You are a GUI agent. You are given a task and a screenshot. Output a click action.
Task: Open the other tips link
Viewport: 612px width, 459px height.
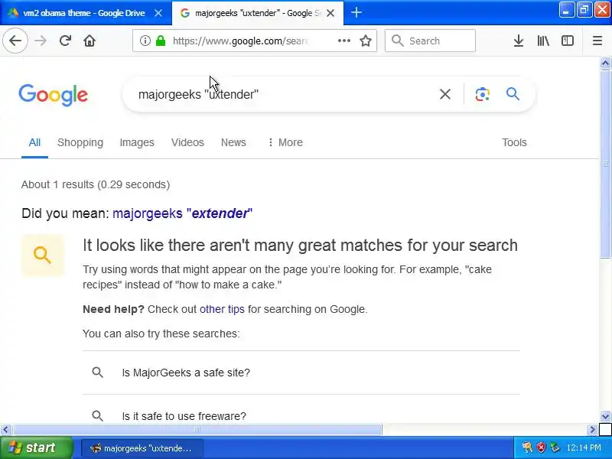(222, 309)
